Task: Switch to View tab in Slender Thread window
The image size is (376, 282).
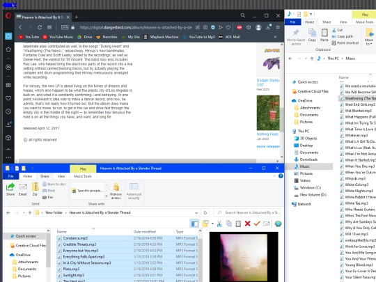Action: click(61, 176)
